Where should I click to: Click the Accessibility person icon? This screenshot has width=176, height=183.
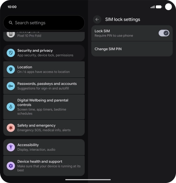coord(11,147)
